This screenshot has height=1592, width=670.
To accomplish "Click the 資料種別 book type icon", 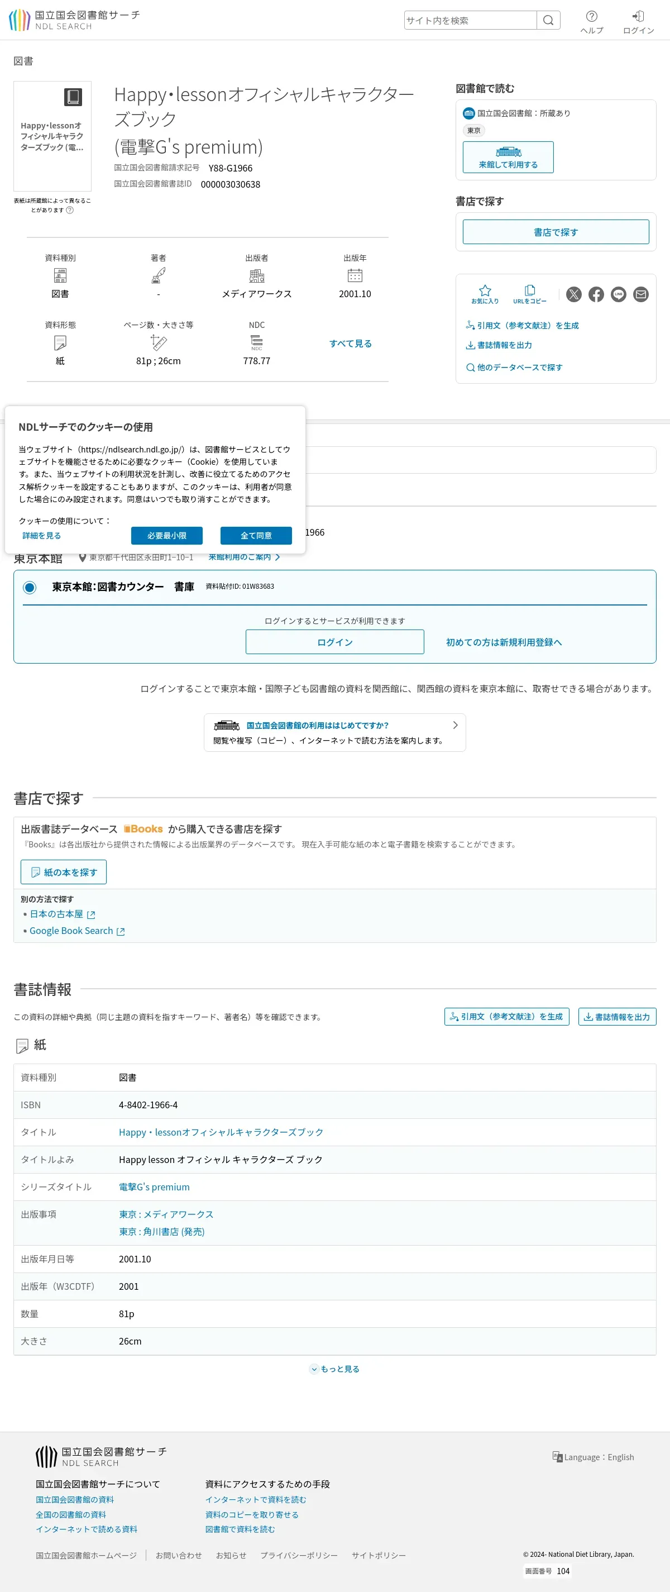I will (60, 275).
